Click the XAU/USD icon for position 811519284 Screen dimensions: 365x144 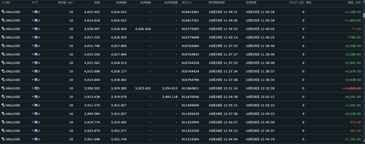(x=3, y=139)
